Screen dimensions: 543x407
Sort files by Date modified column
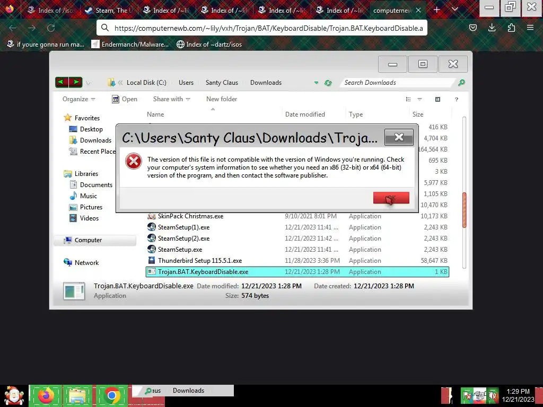tap(313, 114)
